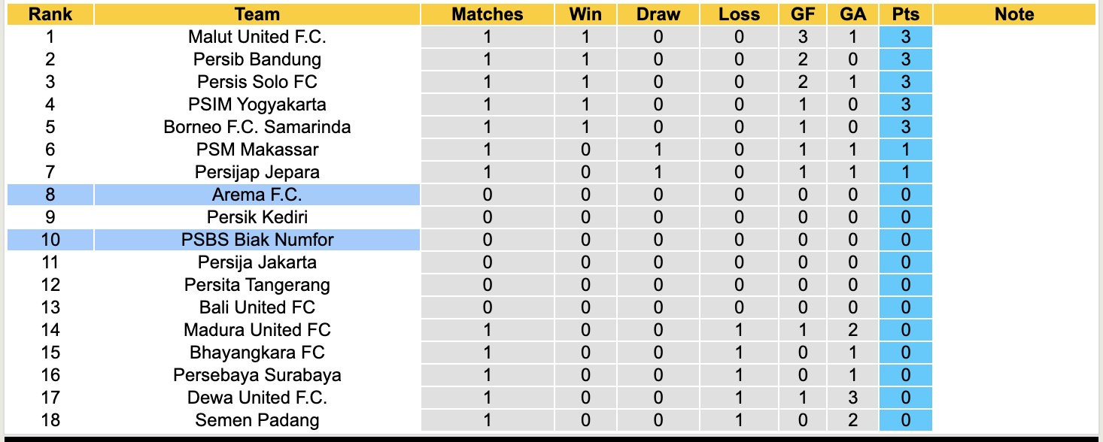1103x442 pixels.
Task: Click the Win column header
Action: pyautogui.click(x=585, y=14)
